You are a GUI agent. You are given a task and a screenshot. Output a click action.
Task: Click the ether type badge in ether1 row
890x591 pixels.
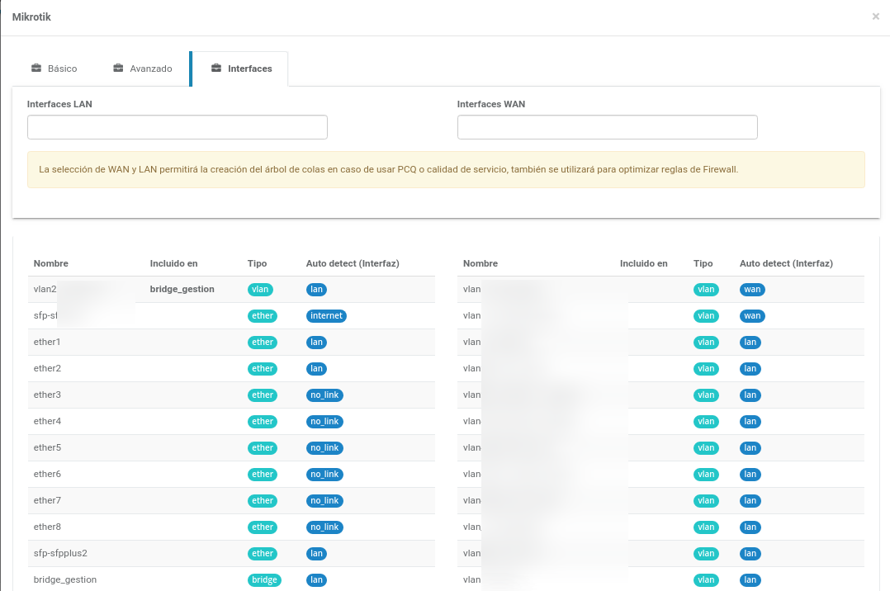coord(263,343)
